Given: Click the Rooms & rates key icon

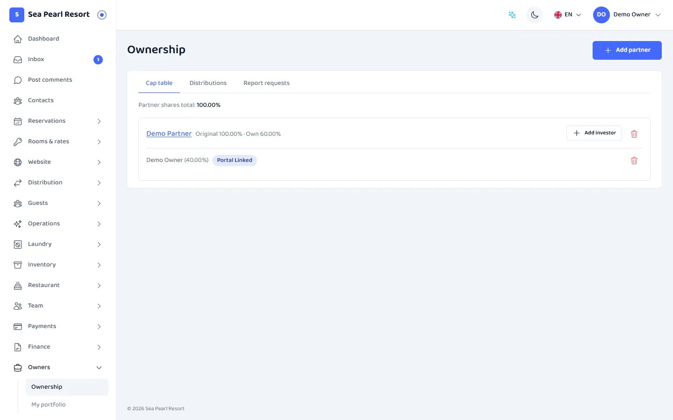Looking at the screenshot, I should tap(18, 142).
